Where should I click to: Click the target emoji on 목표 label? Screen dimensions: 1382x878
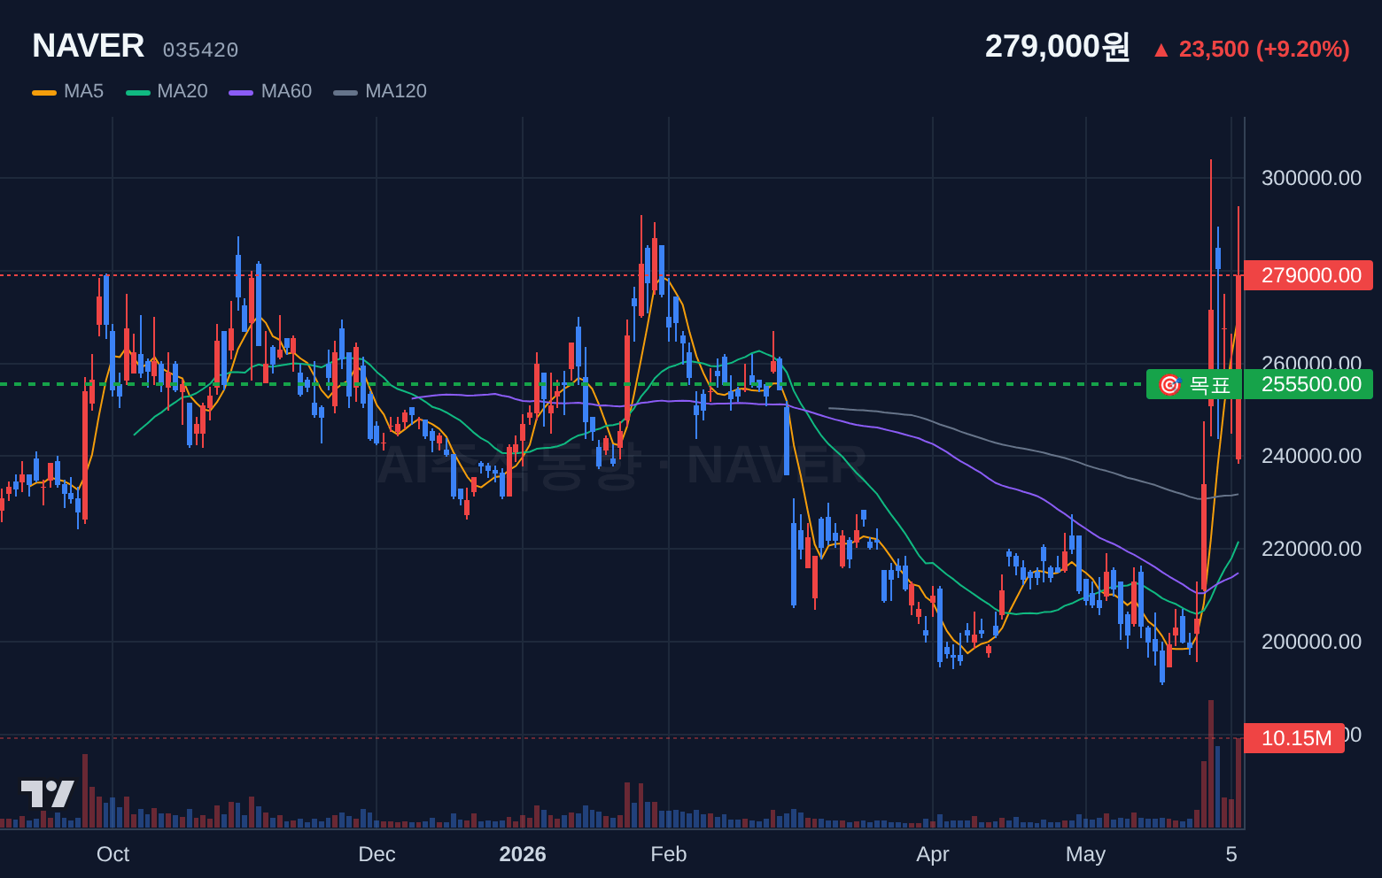(x=1169, y=385)
